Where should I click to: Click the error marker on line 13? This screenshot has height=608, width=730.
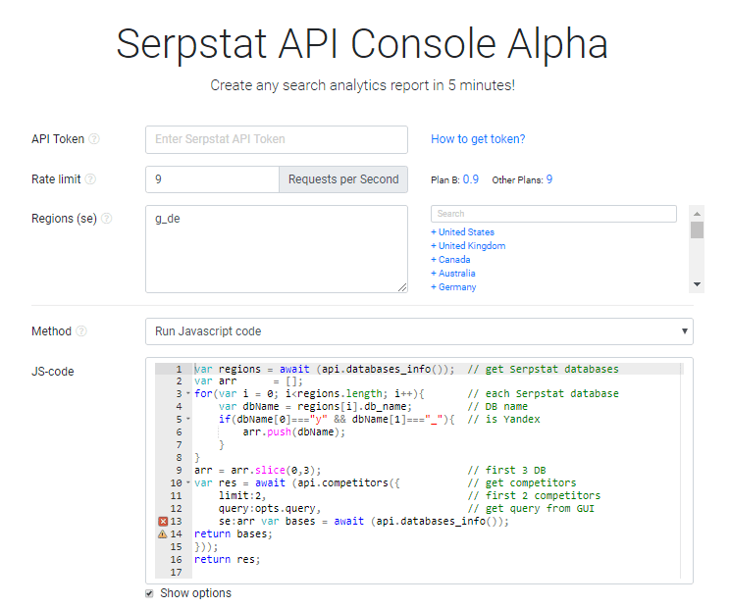(x=163, y=521)
